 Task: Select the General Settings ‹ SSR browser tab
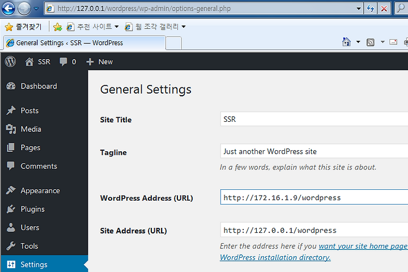84,42
